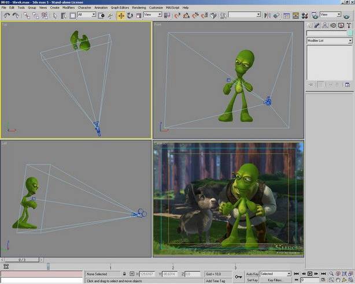Open the Key Filters button

275,280
